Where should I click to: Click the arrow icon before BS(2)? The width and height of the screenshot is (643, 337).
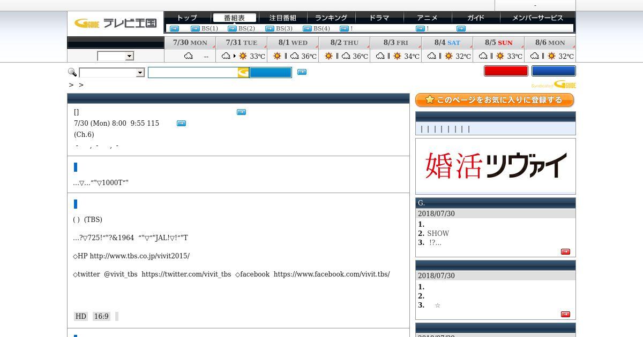click(232, 28)
